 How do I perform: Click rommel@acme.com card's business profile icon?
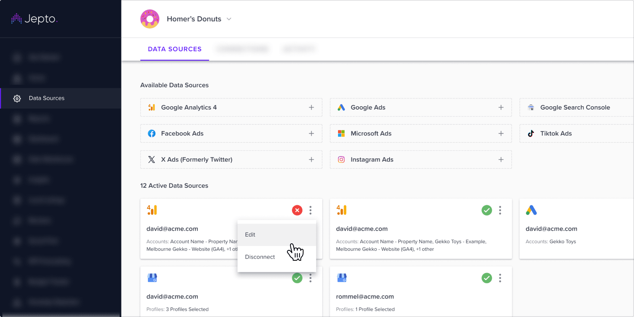342,278
